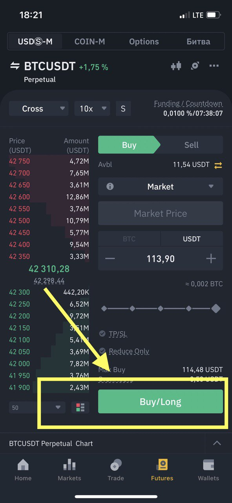Change the order book layout via the red-green icon
Image resolution: width=232 pixels, height=503 pixels.
(80, 408)
